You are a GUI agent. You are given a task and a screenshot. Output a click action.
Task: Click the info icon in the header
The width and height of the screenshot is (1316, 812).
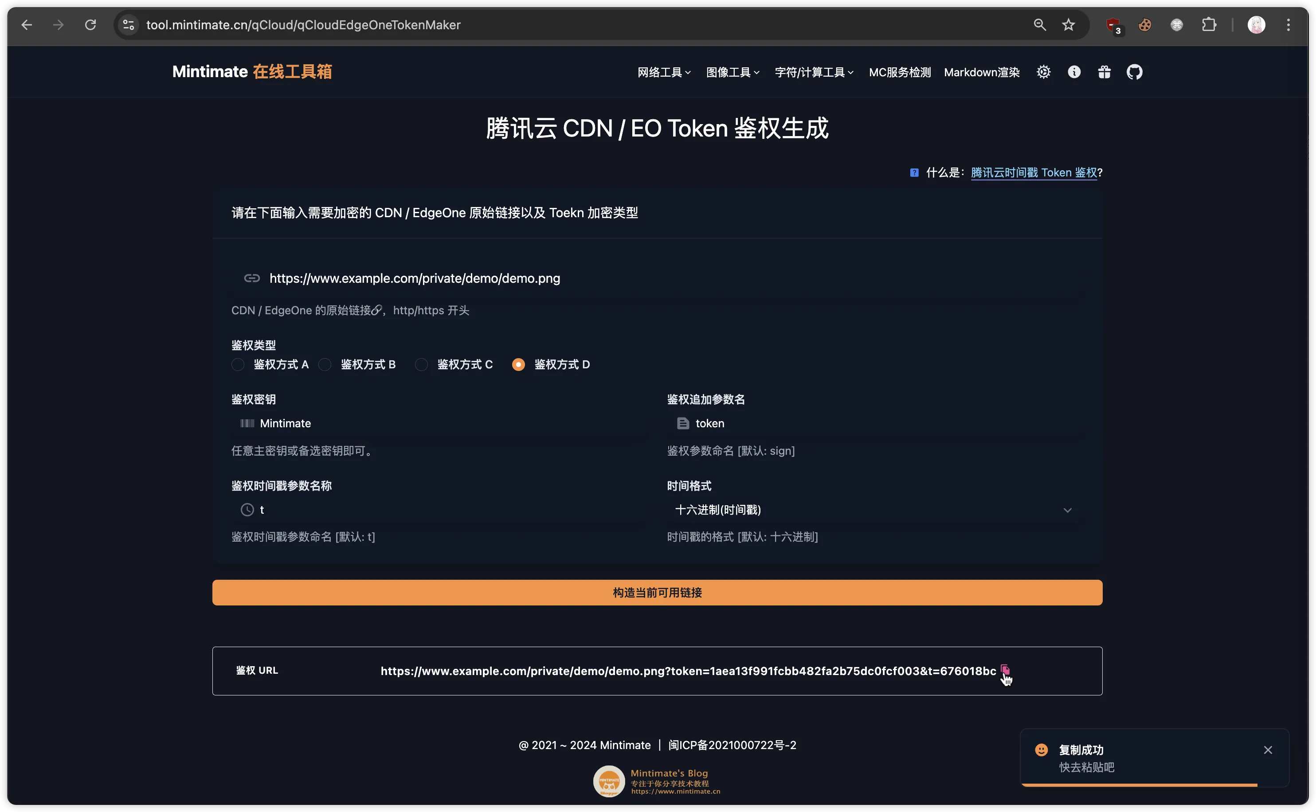[x=1074, y=72]
